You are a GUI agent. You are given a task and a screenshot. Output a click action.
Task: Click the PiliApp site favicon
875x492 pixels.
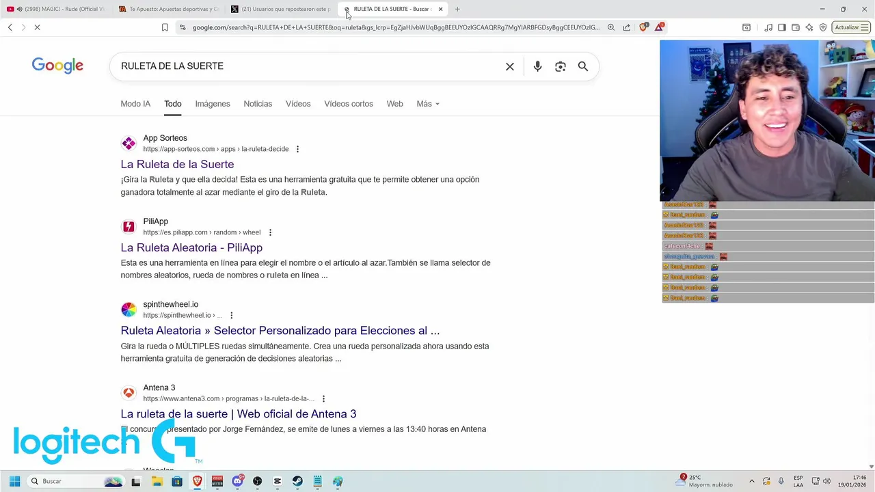pyautogui.click(x=129, y=227)
